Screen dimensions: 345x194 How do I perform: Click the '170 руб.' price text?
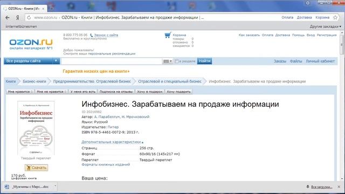click(18, 175)
